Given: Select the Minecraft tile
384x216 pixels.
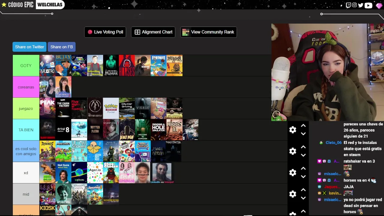Looking at the screenshot, I should coord(63,151).
